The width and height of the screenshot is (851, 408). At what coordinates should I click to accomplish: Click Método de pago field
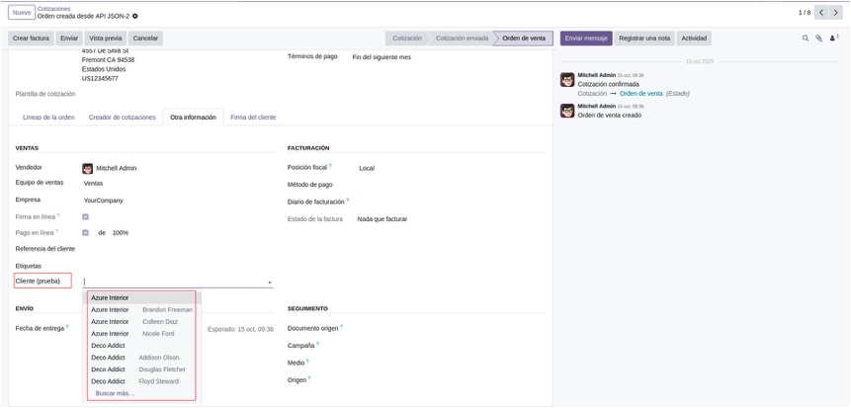[451, 185]
